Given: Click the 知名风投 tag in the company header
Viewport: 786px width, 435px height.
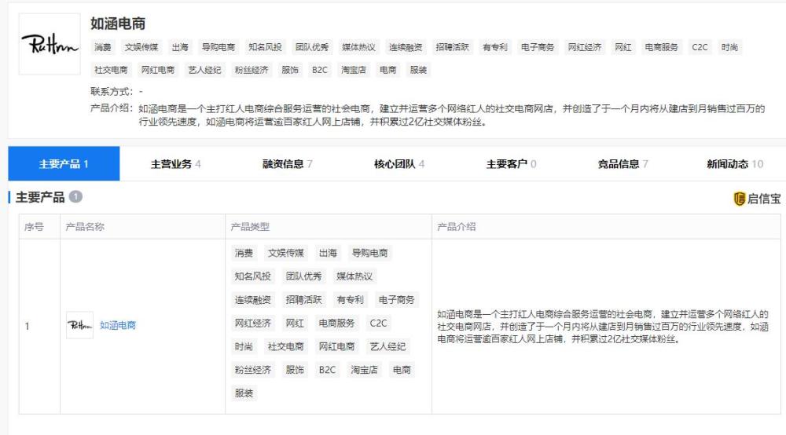Looking at the screenshot, I should click(265, 47).
